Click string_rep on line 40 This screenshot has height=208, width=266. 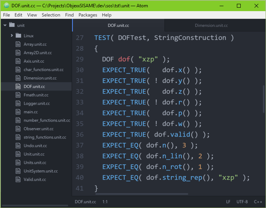[x=182, y=178]
